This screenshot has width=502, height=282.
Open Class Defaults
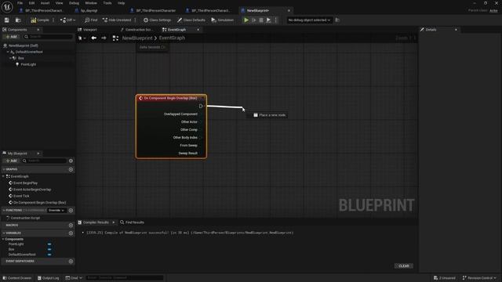(191, 20)
